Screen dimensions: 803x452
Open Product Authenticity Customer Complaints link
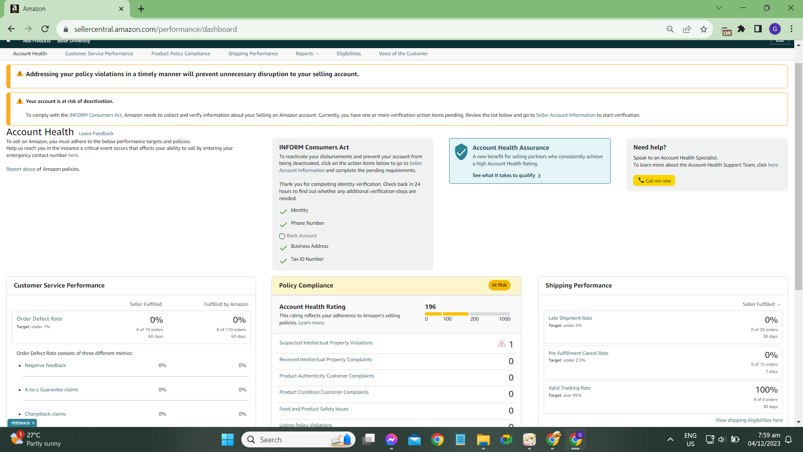point(327,376)
